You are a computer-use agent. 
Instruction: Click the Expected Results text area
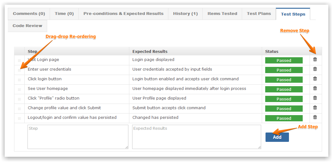click(196, 137)
